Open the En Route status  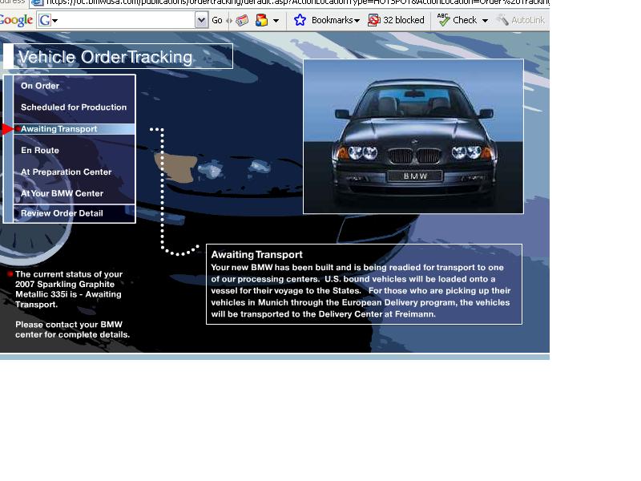[40, 151]
